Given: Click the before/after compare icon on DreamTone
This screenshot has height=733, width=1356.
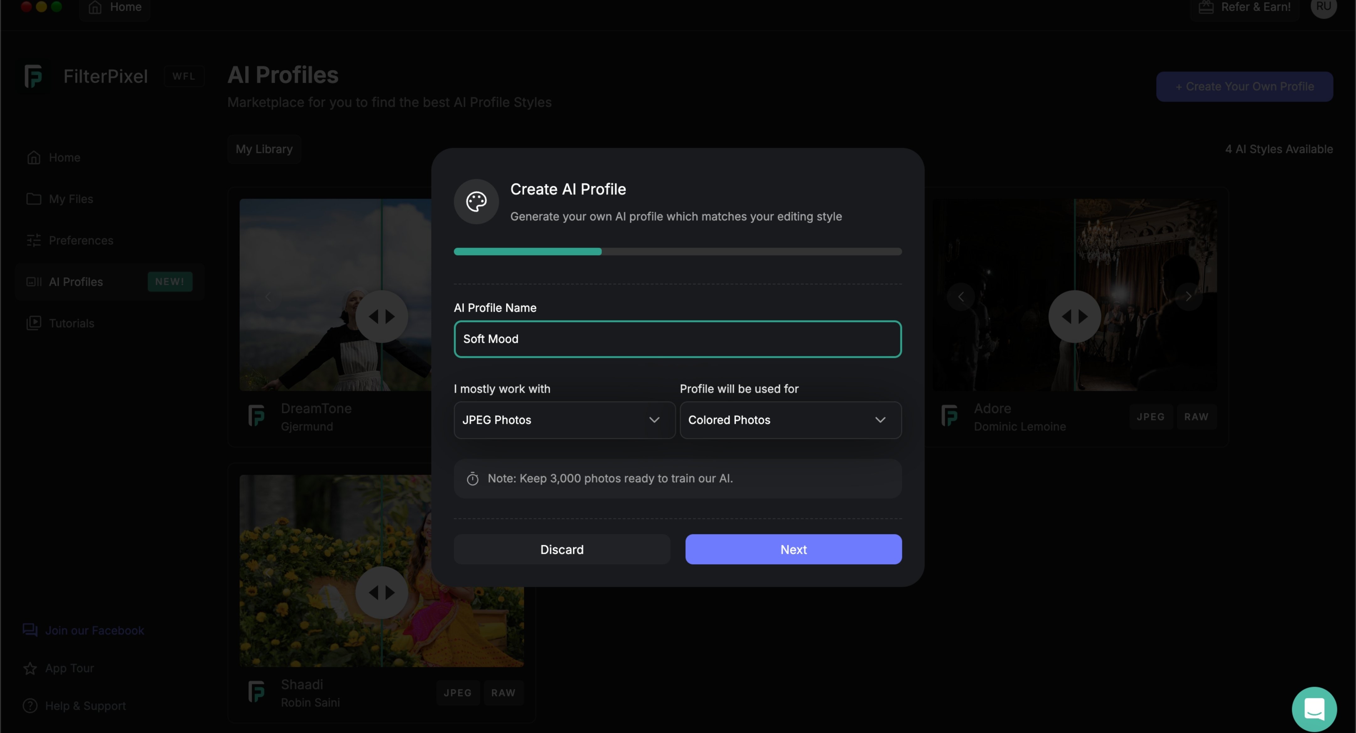Looking at the screenshot, I should 382,317.
